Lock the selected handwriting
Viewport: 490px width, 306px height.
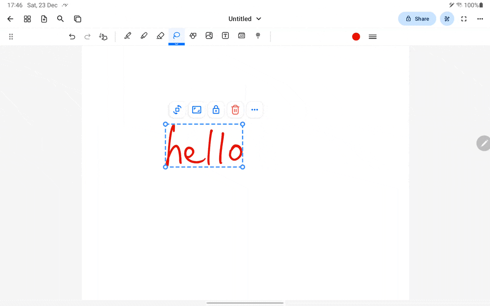[x=216, y=110]
